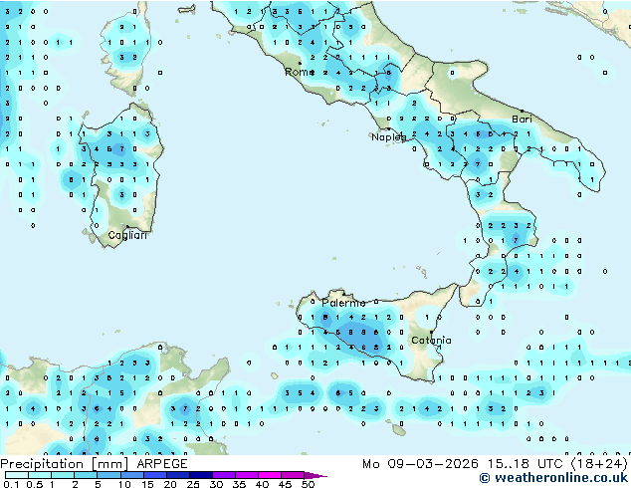The image size is (631, 488).
Task: Pick the legend swatch between 0.1 and 0.5
Action: [17, 475]
